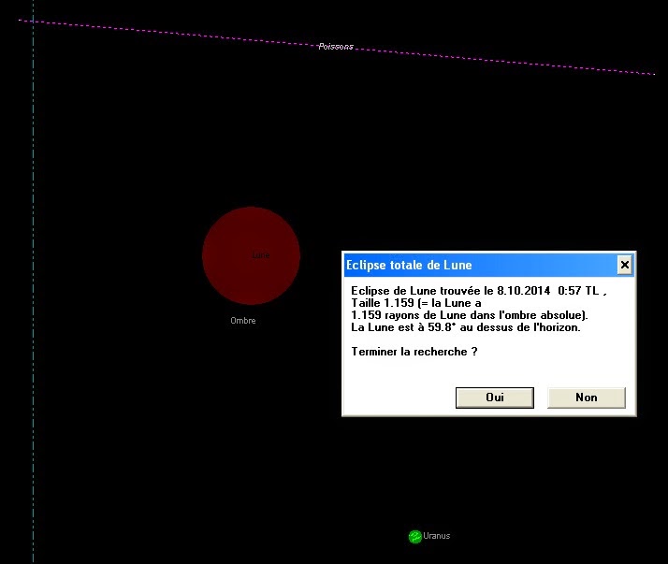The width and height of the screenshot is (668, 564).
Task: Click the line 'La Lune est à 59.8°'
Action: point(466,327)
